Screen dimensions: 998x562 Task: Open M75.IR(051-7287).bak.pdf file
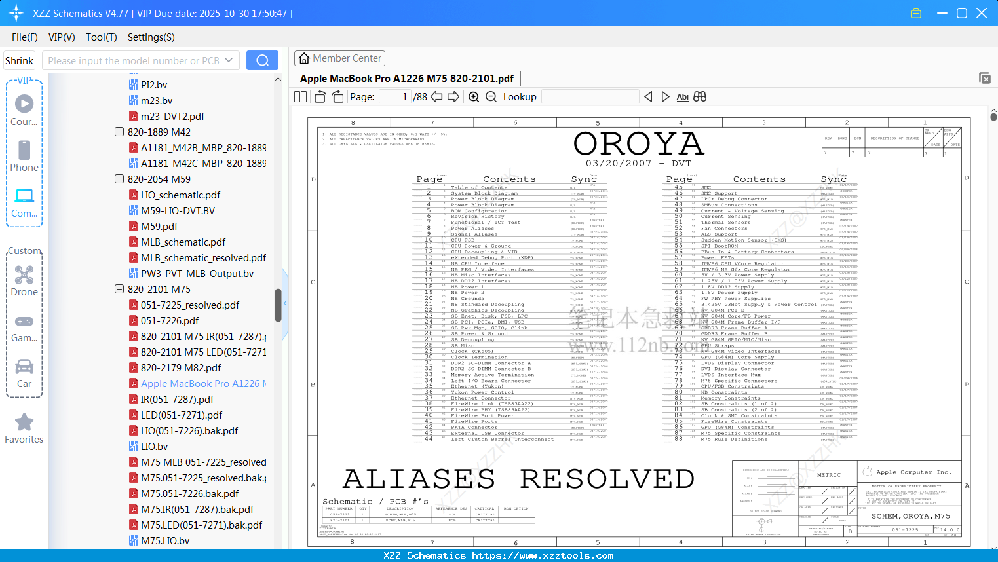tap(197, 509)
